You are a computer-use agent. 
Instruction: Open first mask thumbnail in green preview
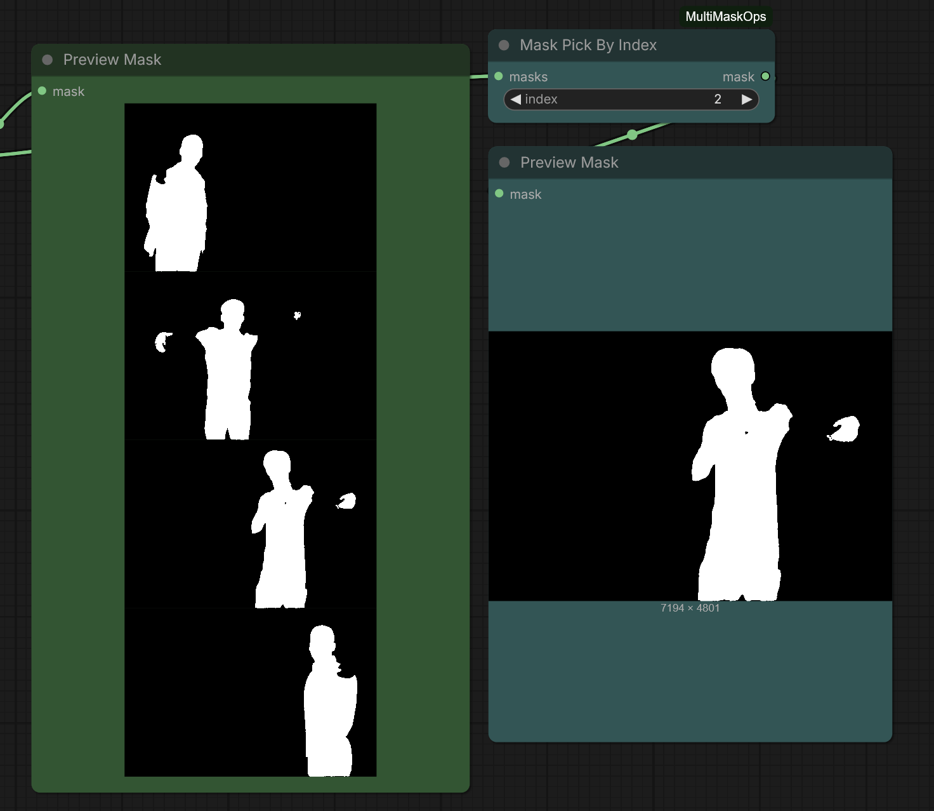[251, 187]
